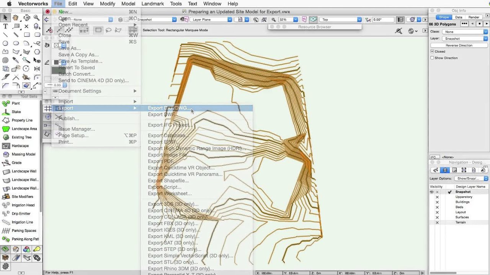490x275 pixels.
Task: Select the Callout tool
Action: click(16, 26)
